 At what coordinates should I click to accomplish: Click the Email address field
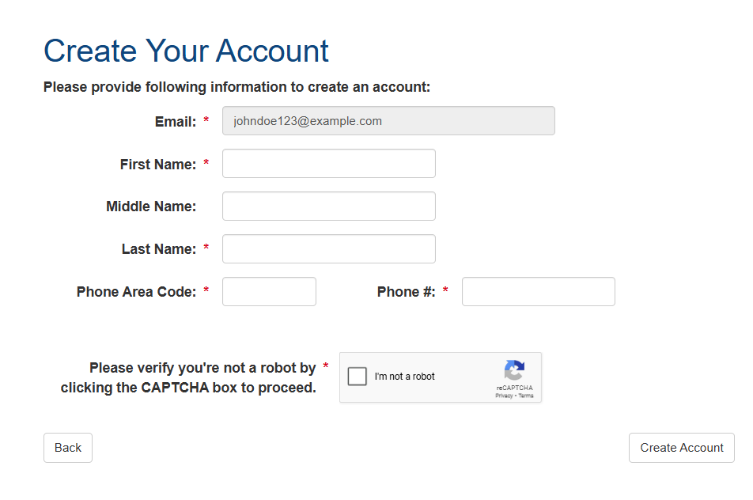point(388,121)
